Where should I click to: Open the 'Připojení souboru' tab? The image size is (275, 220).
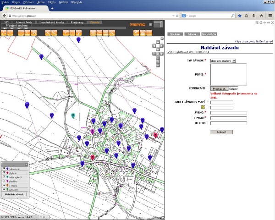(16, 26)
